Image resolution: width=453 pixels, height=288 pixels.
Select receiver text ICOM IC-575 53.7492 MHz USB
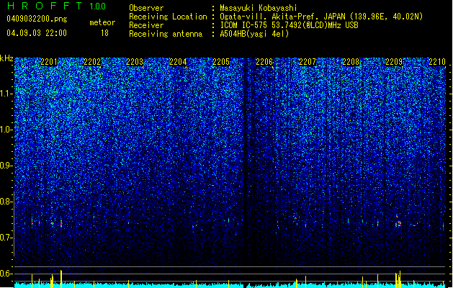tap(289, 25)
